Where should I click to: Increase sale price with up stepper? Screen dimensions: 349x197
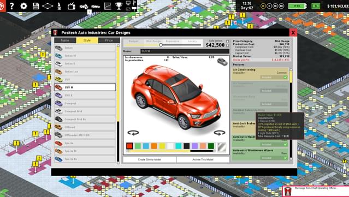pos(227,41)
